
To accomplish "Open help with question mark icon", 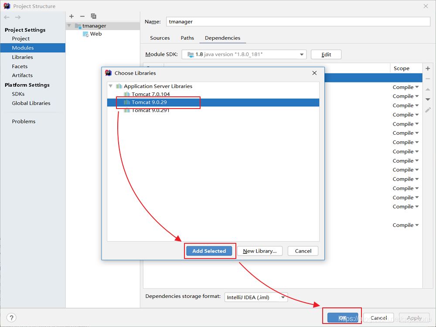I will coord(12,317).
